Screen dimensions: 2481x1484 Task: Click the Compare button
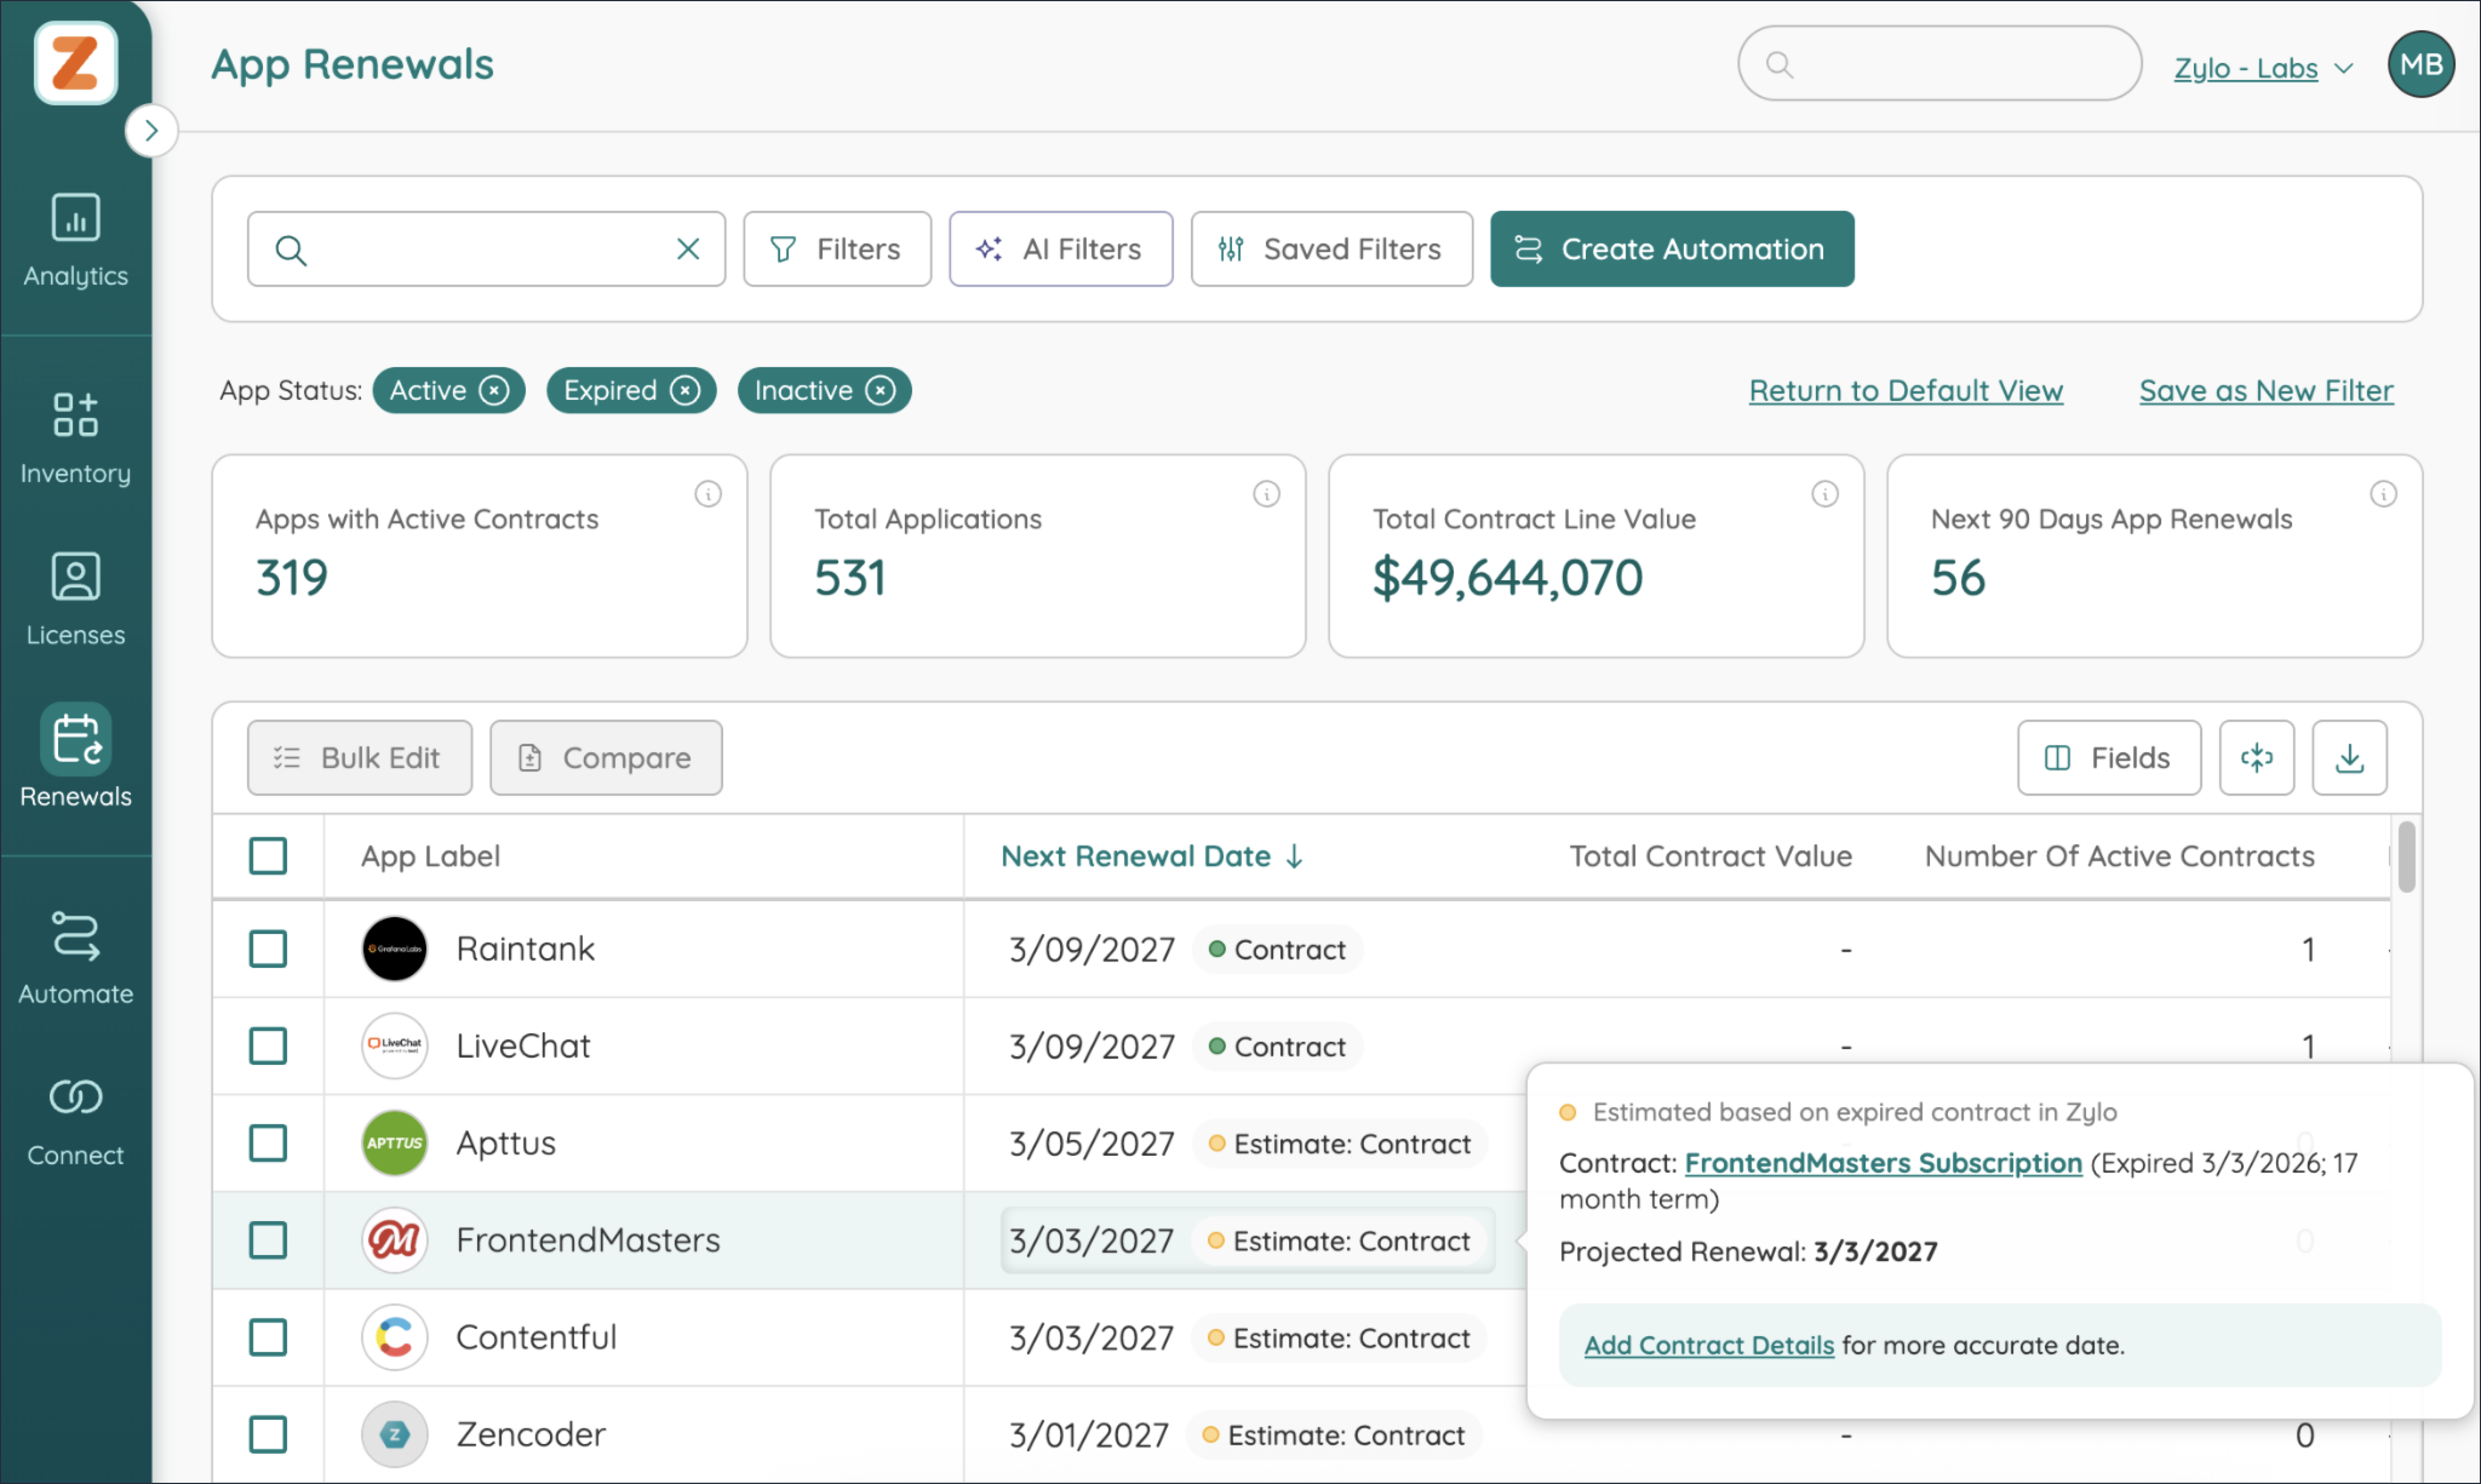coord(606,758)
